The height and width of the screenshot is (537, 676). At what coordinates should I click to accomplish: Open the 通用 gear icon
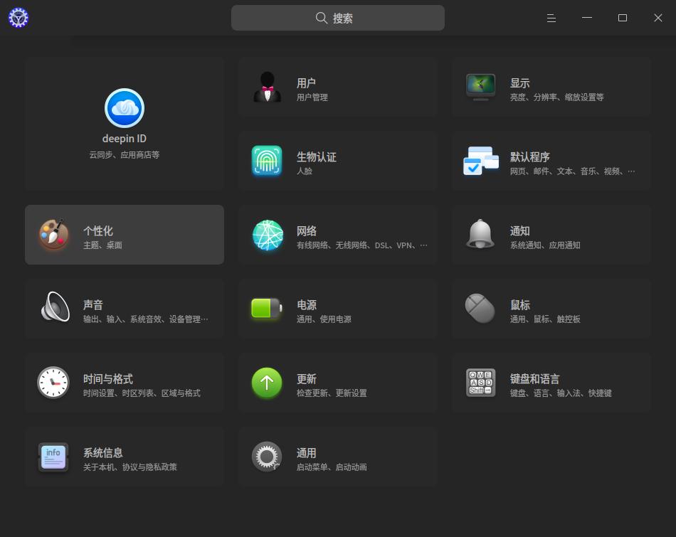(267, 457)
